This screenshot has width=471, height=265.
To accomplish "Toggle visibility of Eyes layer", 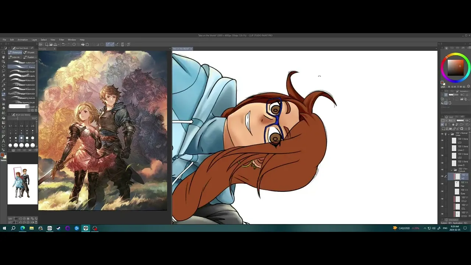I will [x=442, y=191].
